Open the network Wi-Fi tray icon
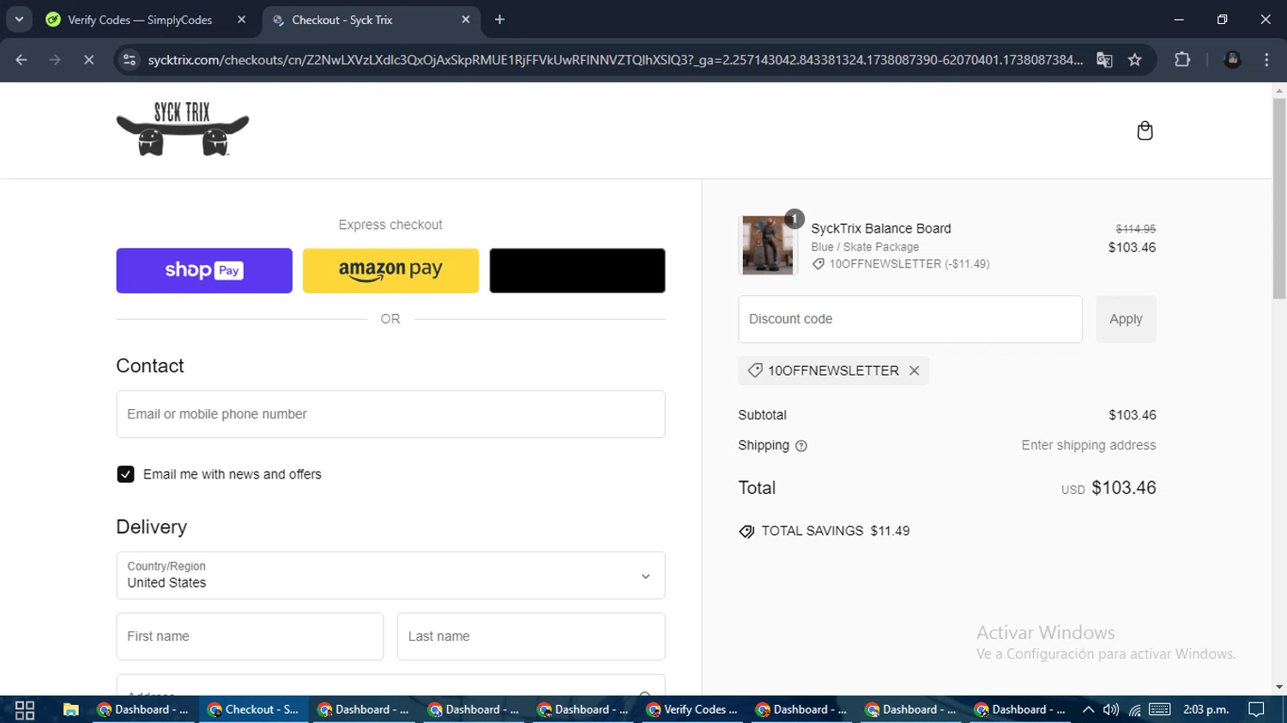Screen dimensions: 1287x723 (x=1135, y=710)
